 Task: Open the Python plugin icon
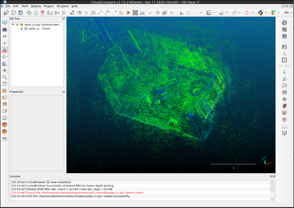[261, 13]
